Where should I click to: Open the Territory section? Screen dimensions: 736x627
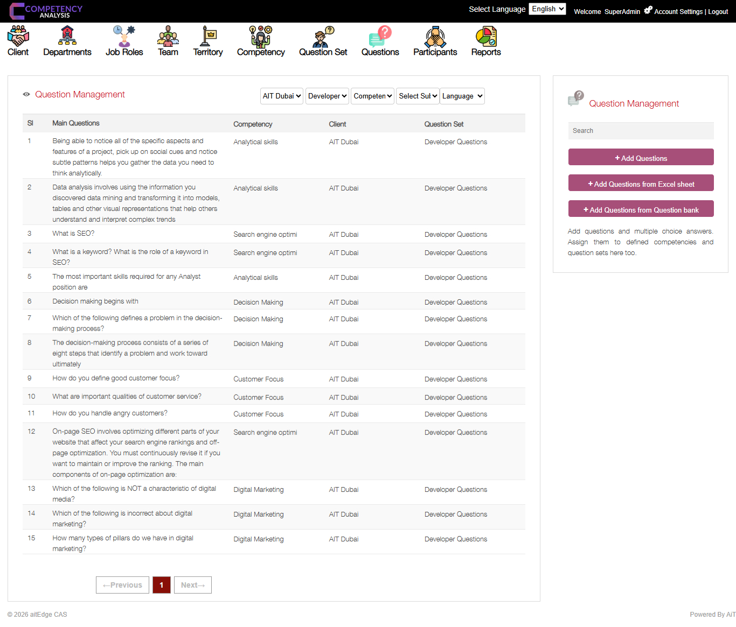pos(208,40)
